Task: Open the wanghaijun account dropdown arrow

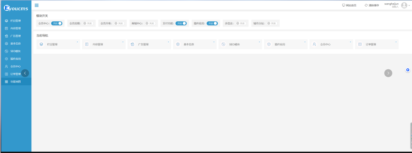Action: pos(409,5)
